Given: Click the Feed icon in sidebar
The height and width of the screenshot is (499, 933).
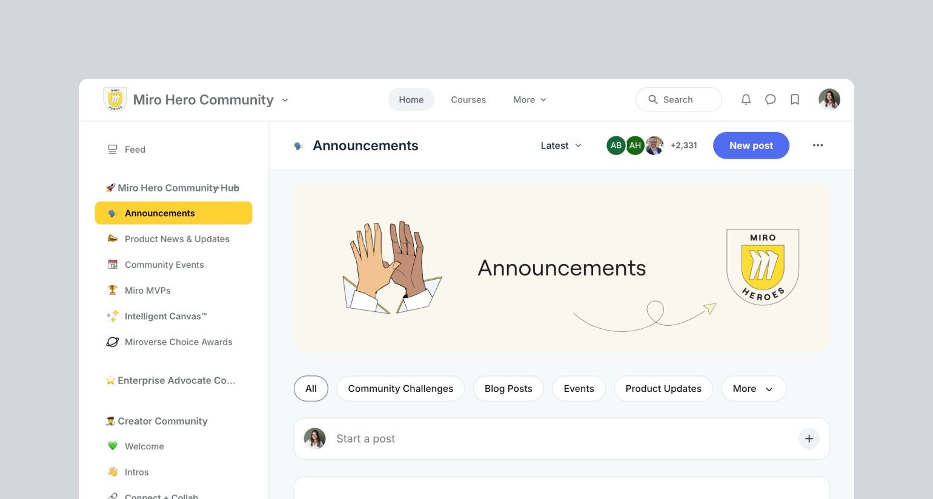Looking at the screenshot, I should (112, 150).
